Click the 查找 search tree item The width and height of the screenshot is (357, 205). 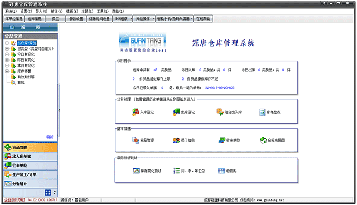point(21,83)
